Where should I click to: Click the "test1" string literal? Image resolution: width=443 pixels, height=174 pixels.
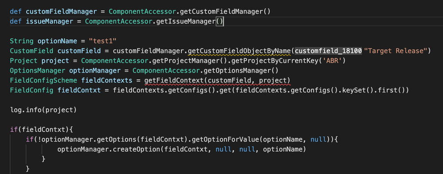click(x=103, y=41)
